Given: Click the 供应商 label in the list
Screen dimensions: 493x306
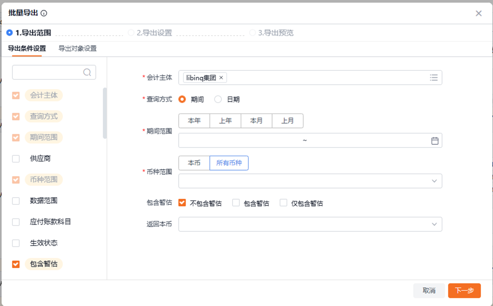Looking at the screenshot, I should tap(40, 159).
